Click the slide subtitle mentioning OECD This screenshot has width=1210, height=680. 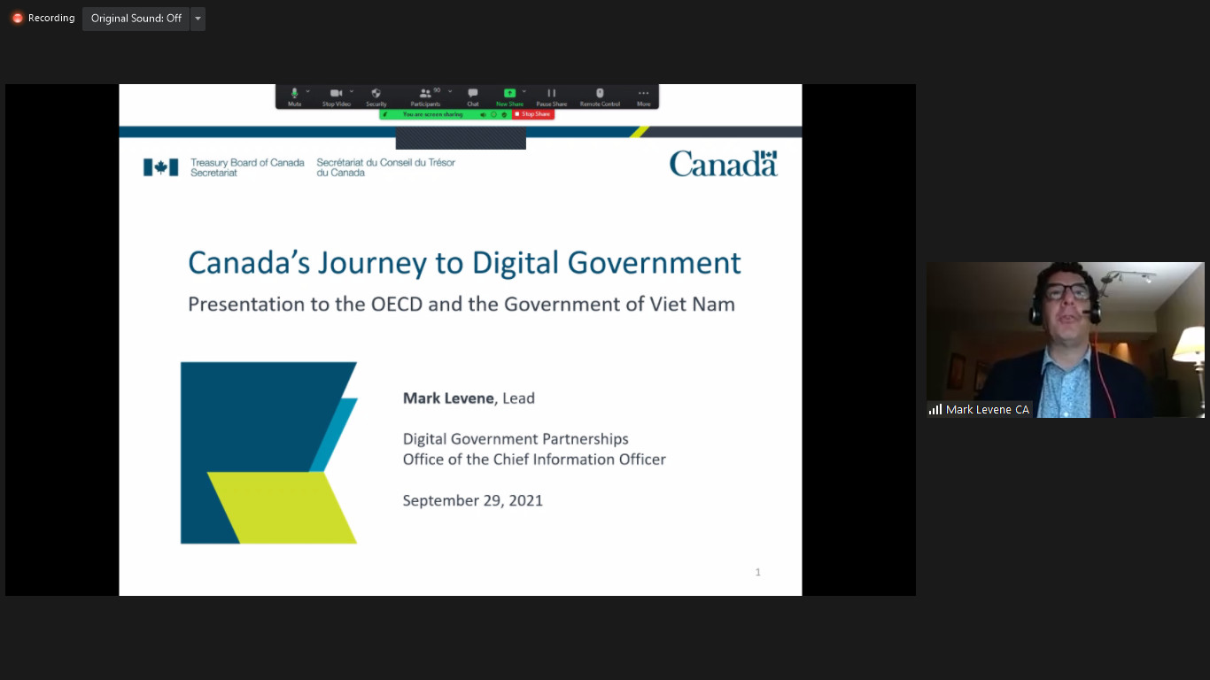tap(462, 304)
